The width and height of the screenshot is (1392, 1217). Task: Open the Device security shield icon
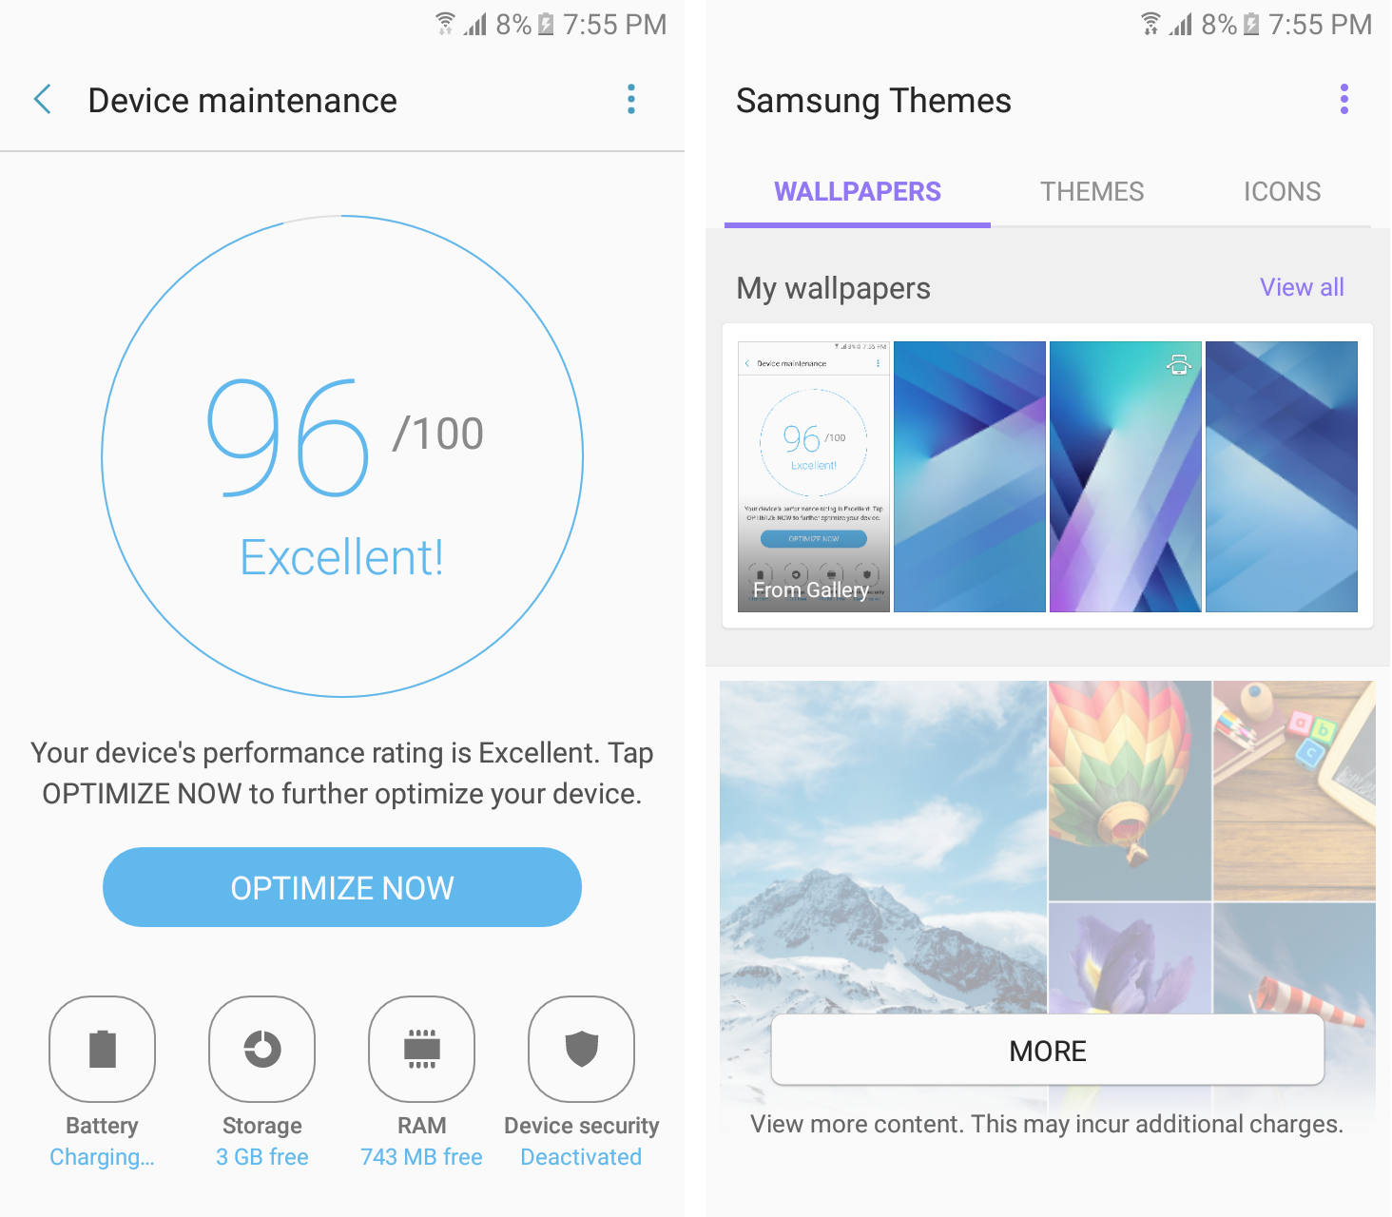(x=581, y=1049)
